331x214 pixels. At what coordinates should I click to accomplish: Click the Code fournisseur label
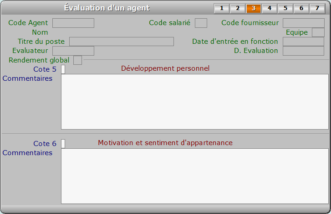pos(250,23)
